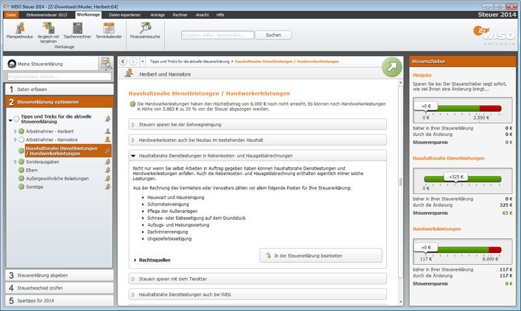Expand the Sonderausgaben tree node
Screen dimensions: 521x311
(15, 161)
